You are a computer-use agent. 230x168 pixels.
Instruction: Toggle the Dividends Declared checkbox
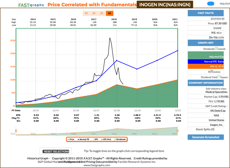[216, 48]
